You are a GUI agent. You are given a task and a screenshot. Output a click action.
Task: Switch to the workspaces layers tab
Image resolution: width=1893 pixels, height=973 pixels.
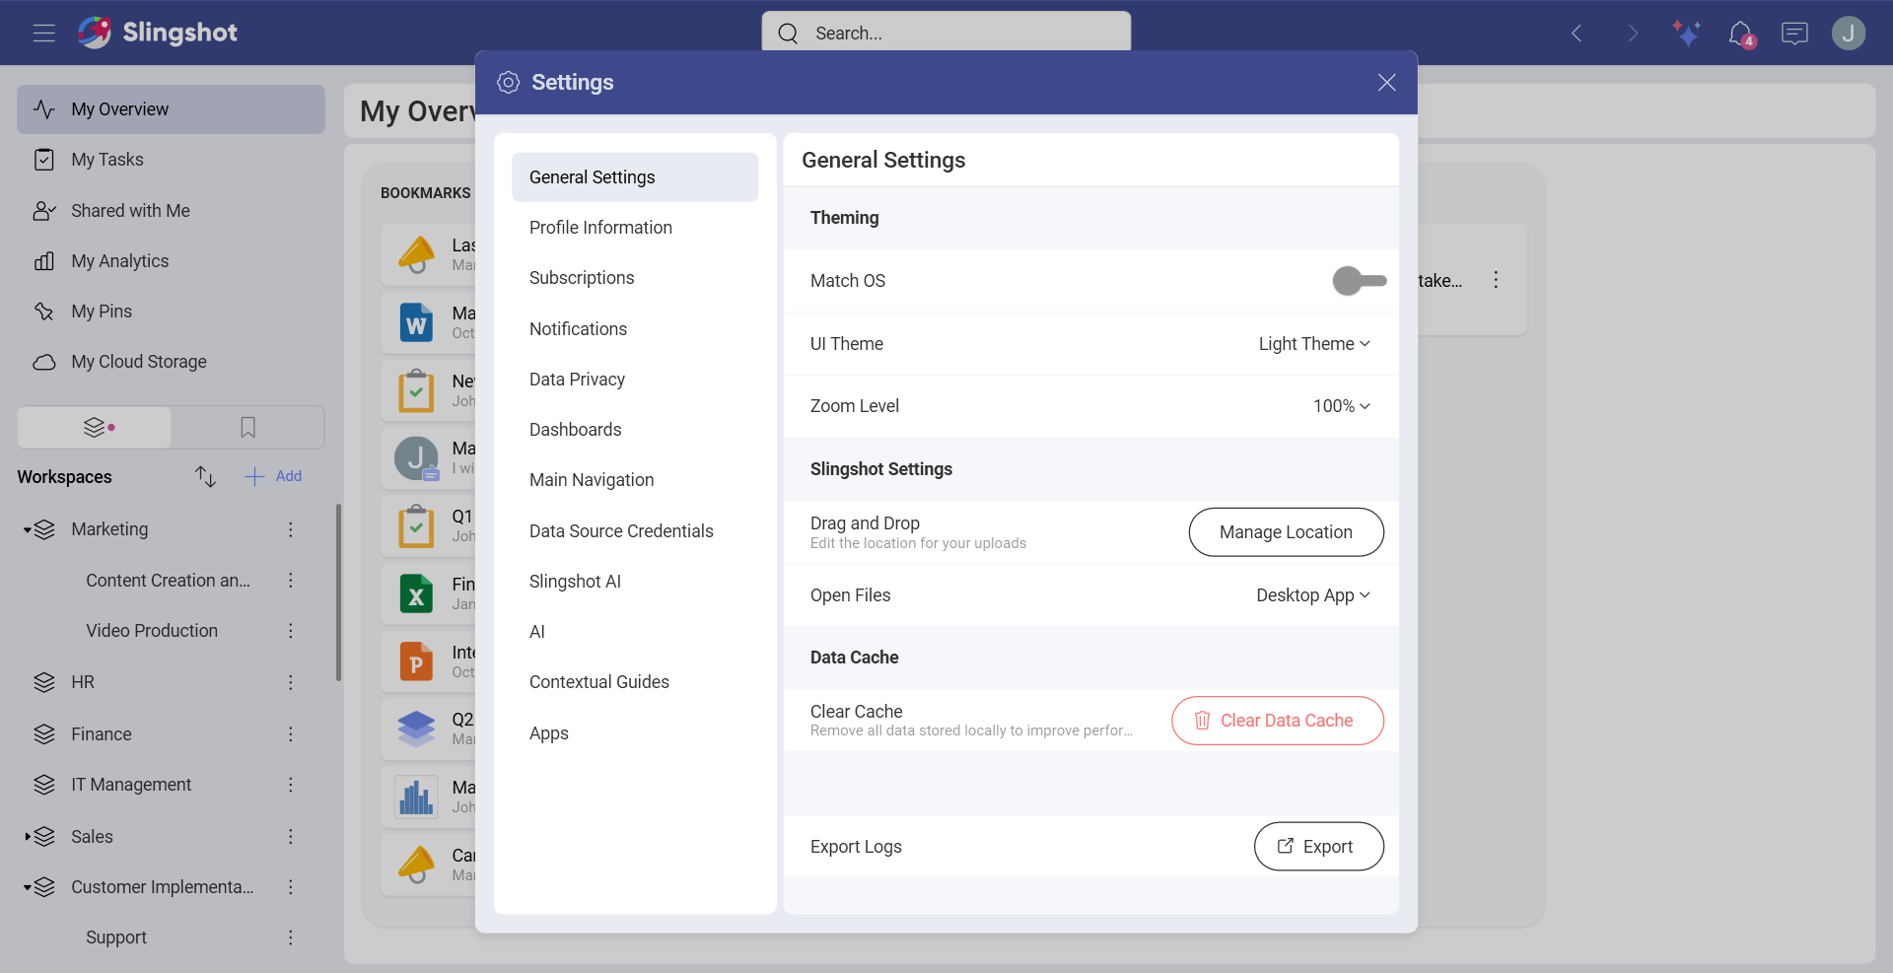point(95,428)
